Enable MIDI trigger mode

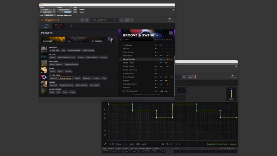138,144
